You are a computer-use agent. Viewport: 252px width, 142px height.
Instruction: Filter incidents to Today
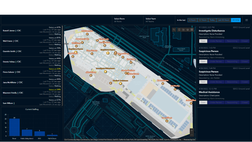(x=212, y=20)
